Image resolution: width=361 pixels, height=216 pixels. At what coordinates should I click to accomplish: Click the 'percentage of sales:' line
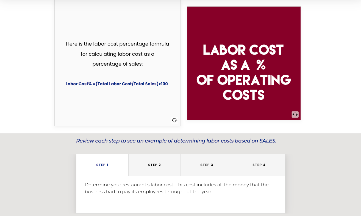coord(118,64)
